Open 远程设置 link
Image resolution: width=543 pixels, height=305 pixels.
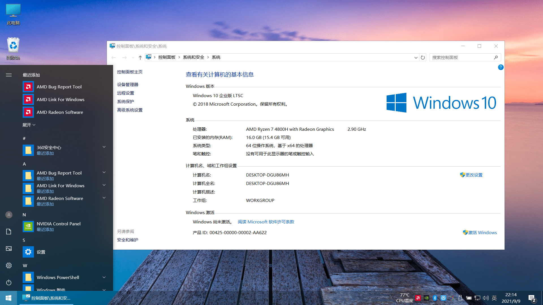(126, 93)
